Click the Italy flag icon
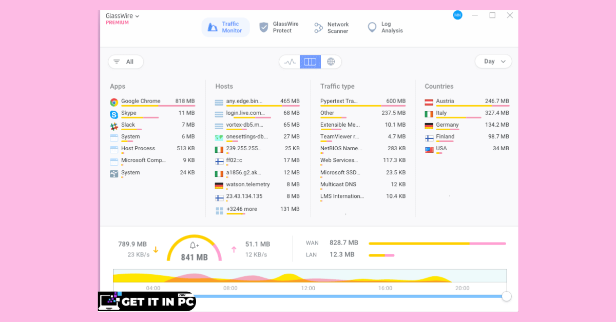616x322 pixels. [429, 114]
